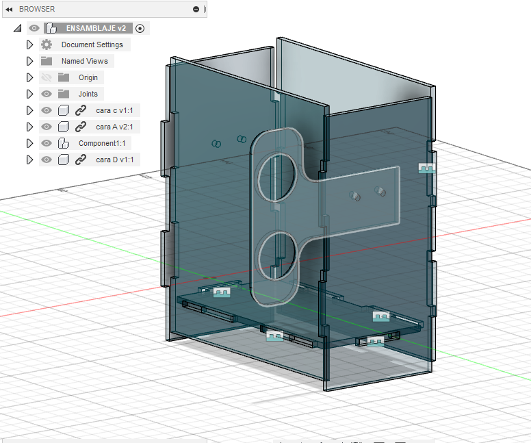This screenshot has width=531, height=443.
Task: Click the Named Views folder icon
Action: click(47, 61)
